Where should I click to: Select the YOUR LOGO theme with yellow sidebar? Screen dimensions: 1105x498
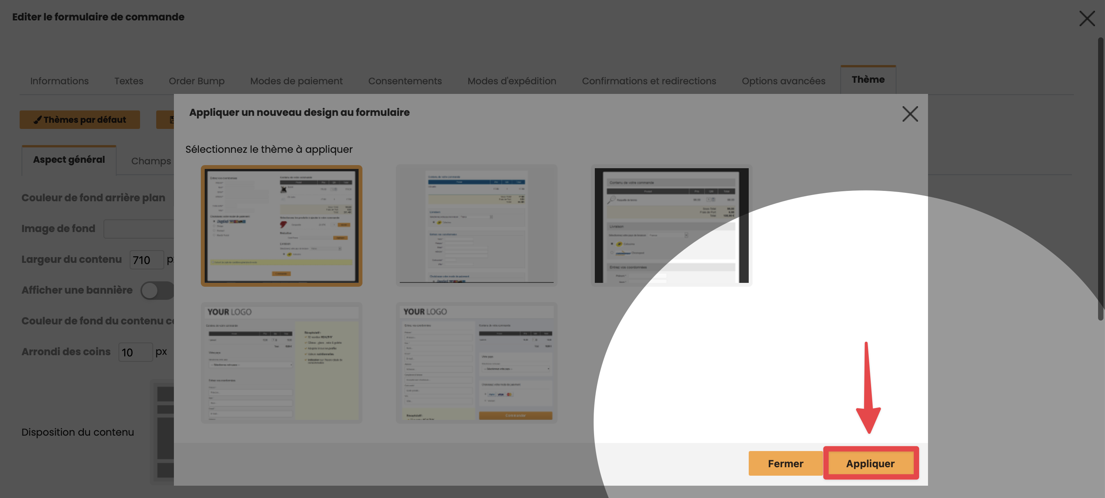(x=281, y=363)
